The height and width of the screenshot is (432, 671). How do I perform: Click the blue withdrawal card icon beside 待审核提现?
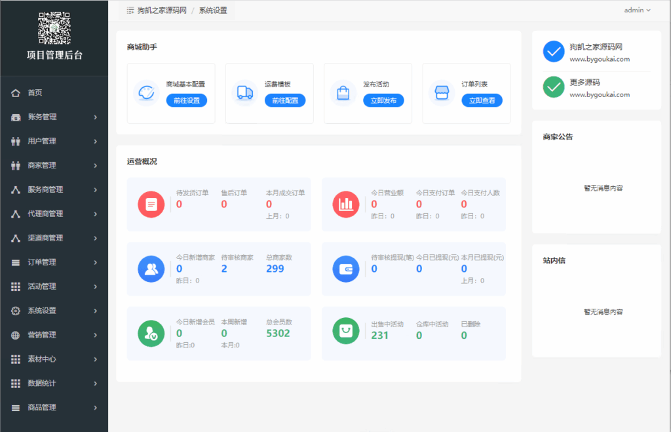click(345, 269)
